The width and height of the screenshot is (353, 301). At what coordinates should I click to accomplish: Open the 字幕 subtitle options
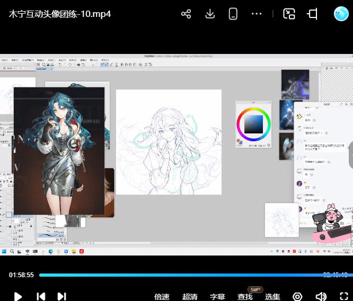point(217,297)
